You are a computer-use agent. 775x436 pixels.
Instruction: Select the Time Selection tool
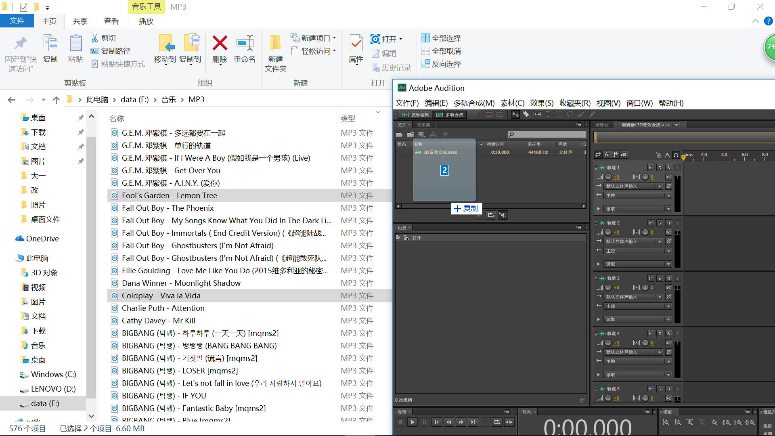(548, 115)
